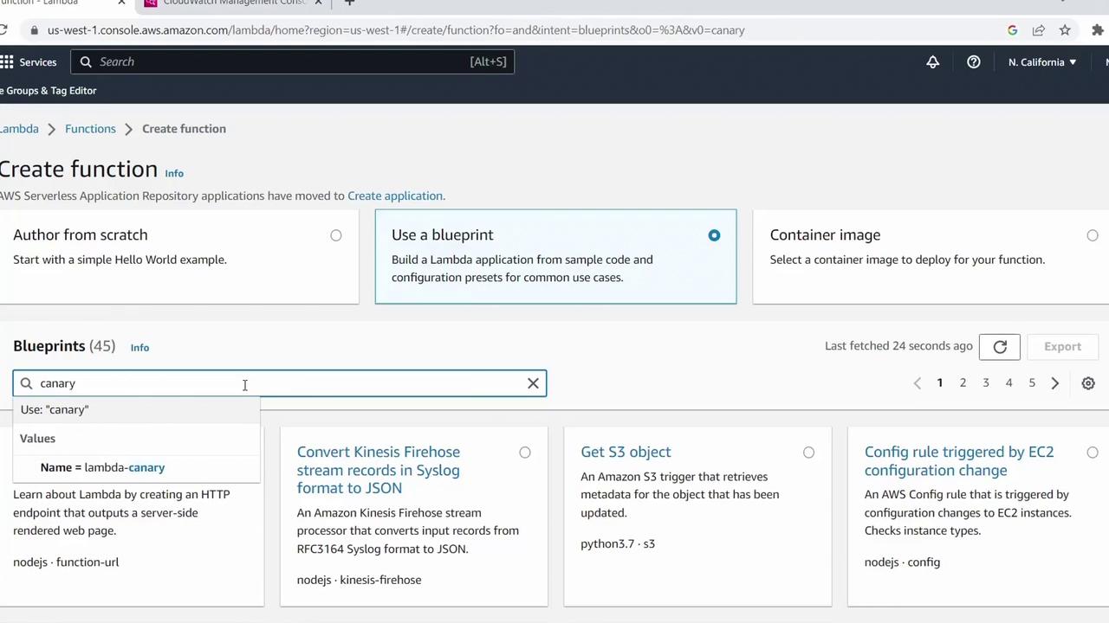
Task: Go to blueprints page 3
Action: tap(986, 383)
